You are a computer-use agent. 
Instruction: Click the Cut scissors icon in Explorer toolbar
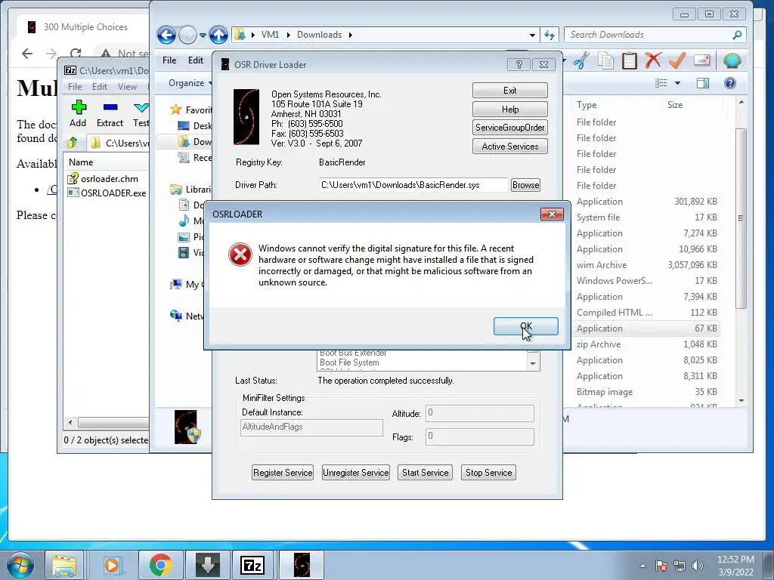point(581,60)
